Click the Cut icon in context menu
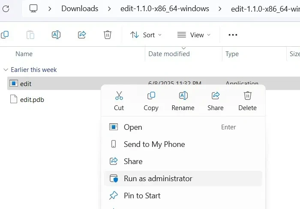 coord(119,96)
